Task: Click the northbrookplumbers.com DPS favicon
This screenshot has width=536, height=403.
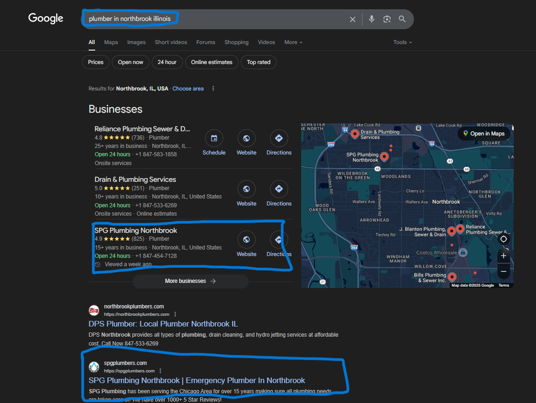Action: pyautogui.click(x=94, y=310)
